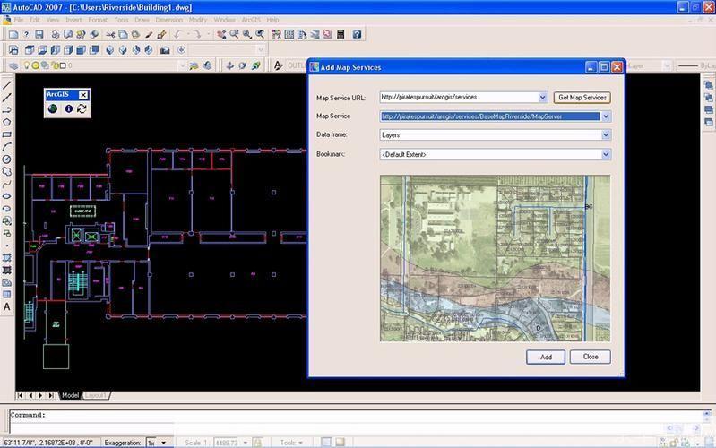The width and height of the screenshot is (716, 448).
Task: Click the Zoom Previous icon
Action: 260,34
